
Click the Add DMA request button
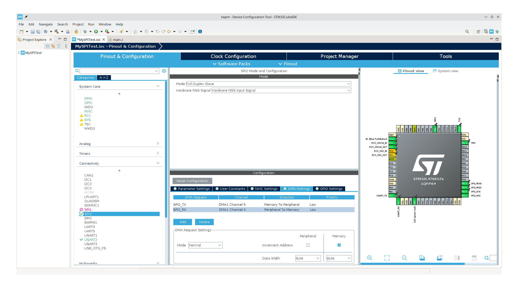182,222
